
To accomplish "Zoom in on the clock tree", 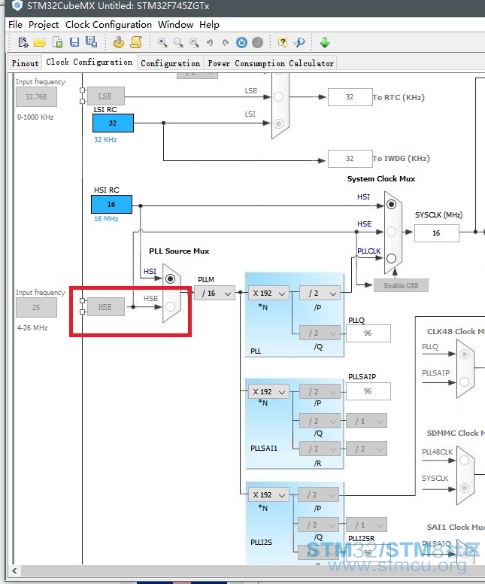I will point(162,42).
